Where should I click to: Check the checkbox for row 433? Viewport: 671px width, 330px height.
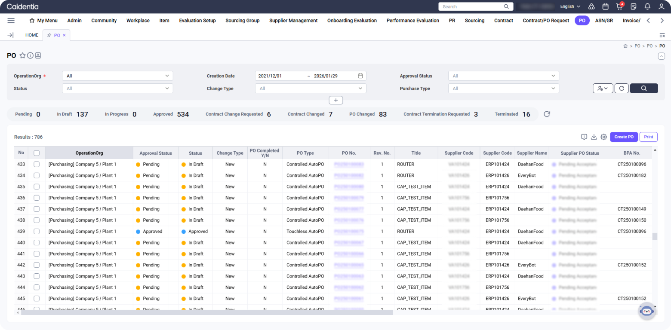pyautogui.click(x=37, y=164)
